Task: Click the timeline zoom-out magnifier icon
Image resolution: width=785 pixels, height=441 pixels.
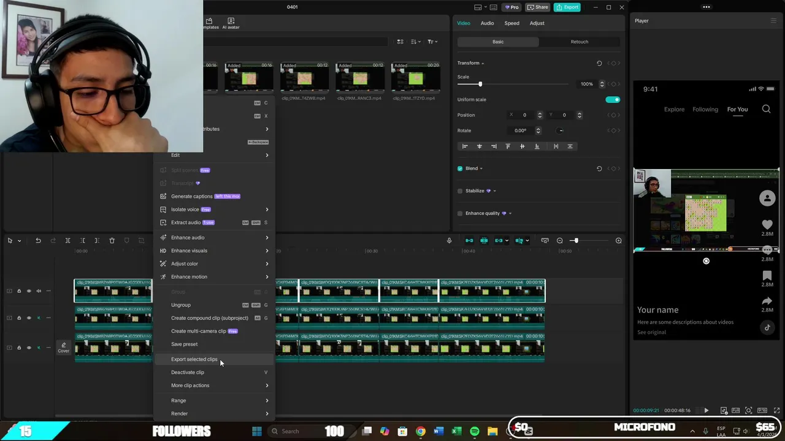Action: tap(559, 241)
